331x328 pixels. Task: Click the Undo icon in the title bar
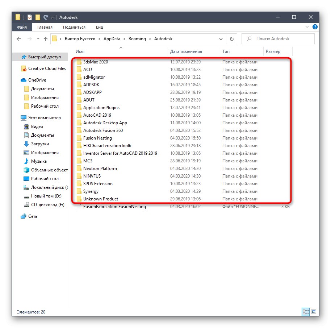pyautogui.click(x=46, y=17)
